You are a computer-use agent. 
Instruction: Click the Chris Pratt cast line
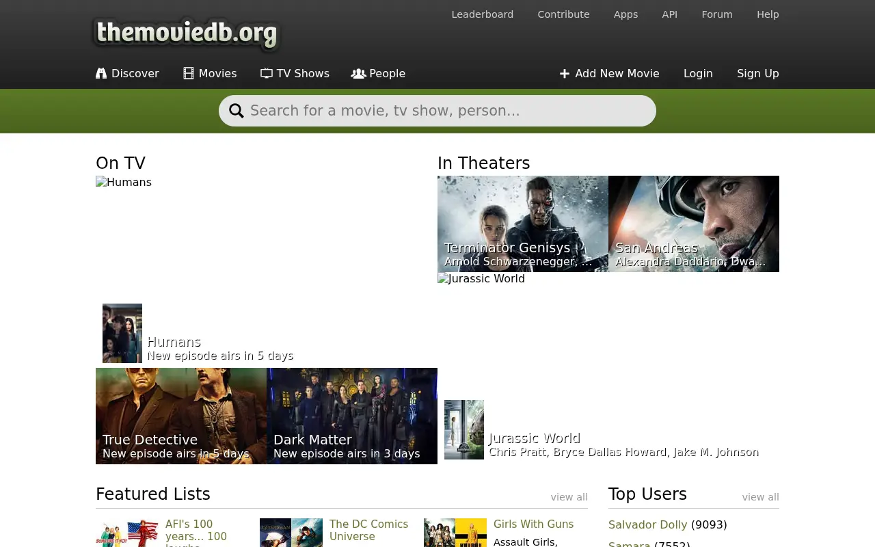pos(623,452)
